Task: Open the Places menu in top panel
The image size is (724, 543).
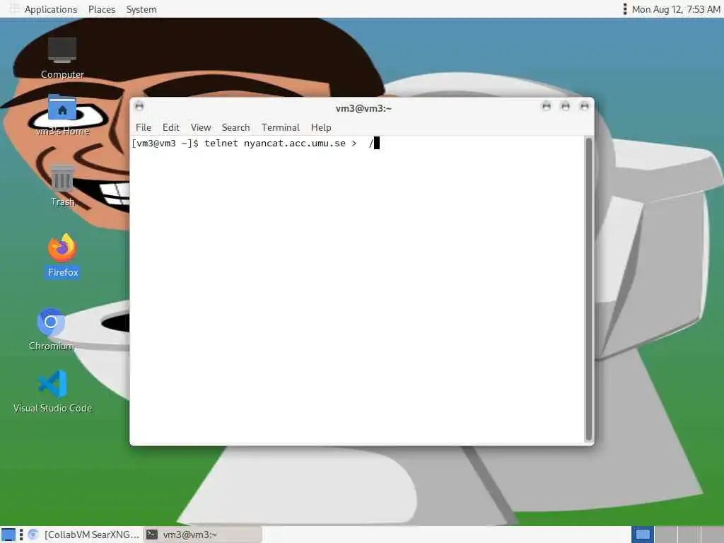Action: point(102,9)
